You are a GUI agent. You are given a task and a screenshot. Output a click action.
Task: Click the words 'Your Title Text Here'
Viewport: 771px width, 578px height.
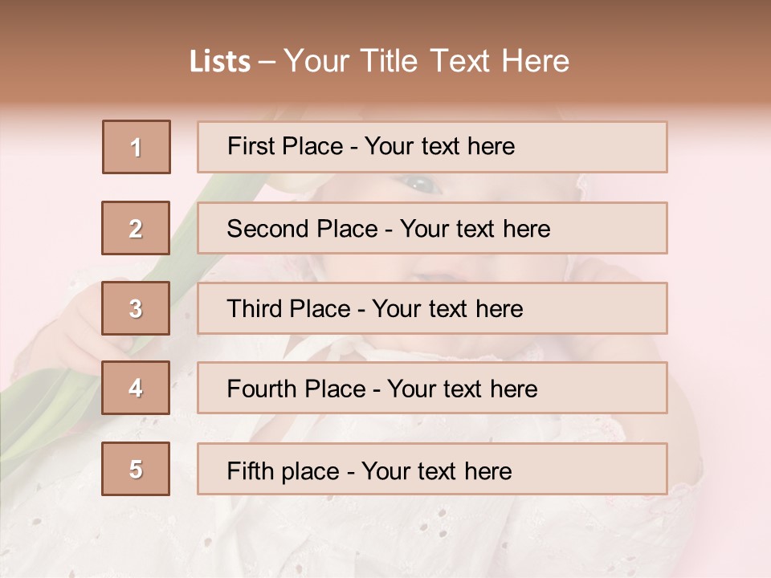[426, 61]
